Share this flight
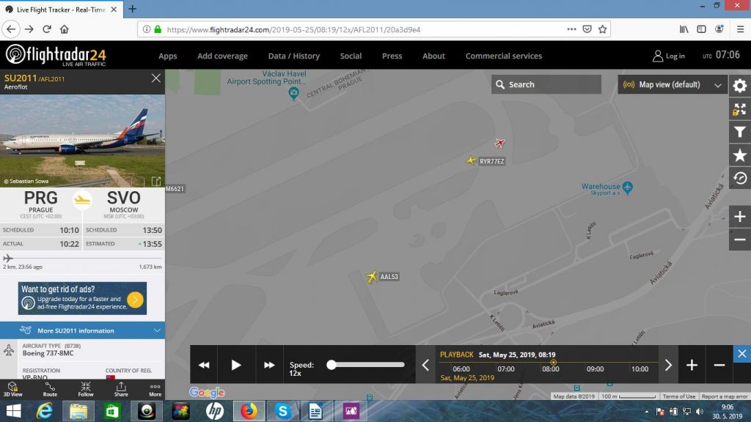751x422 pixels. [121, 390]
